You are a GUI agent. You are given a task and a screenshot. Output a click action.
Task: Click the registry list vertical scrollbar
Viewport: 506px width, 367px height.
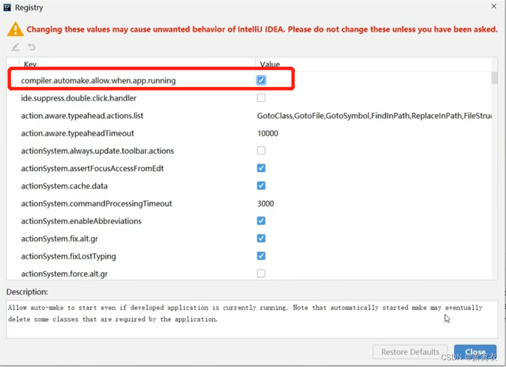click(x=494, y=78)
